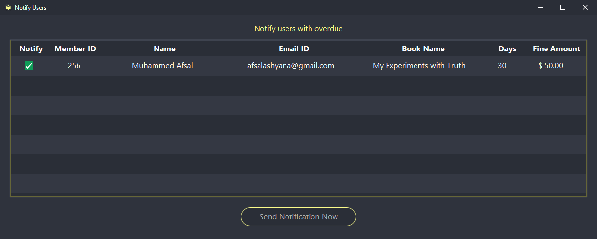Screen dimensions: 597x239
Task: Click the Book Name column header
Action: (423, 49)
